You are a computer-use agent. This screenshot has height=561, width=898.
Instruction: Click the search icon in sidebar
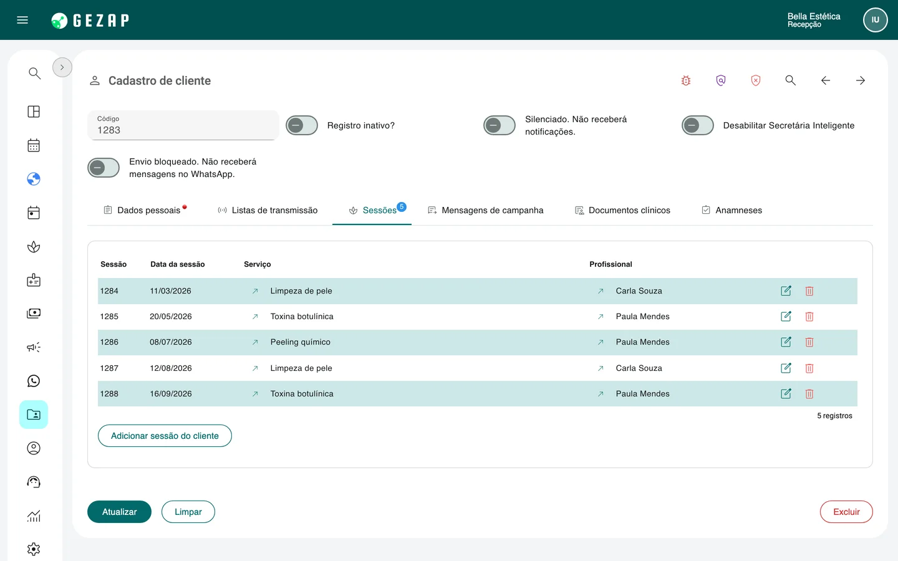[x=34, y=74]
